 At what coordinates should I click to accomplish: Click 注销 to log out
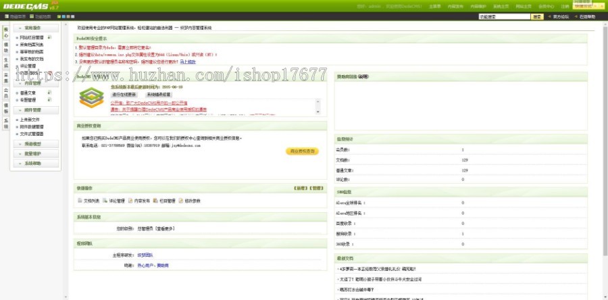click(x=565, y=6)
